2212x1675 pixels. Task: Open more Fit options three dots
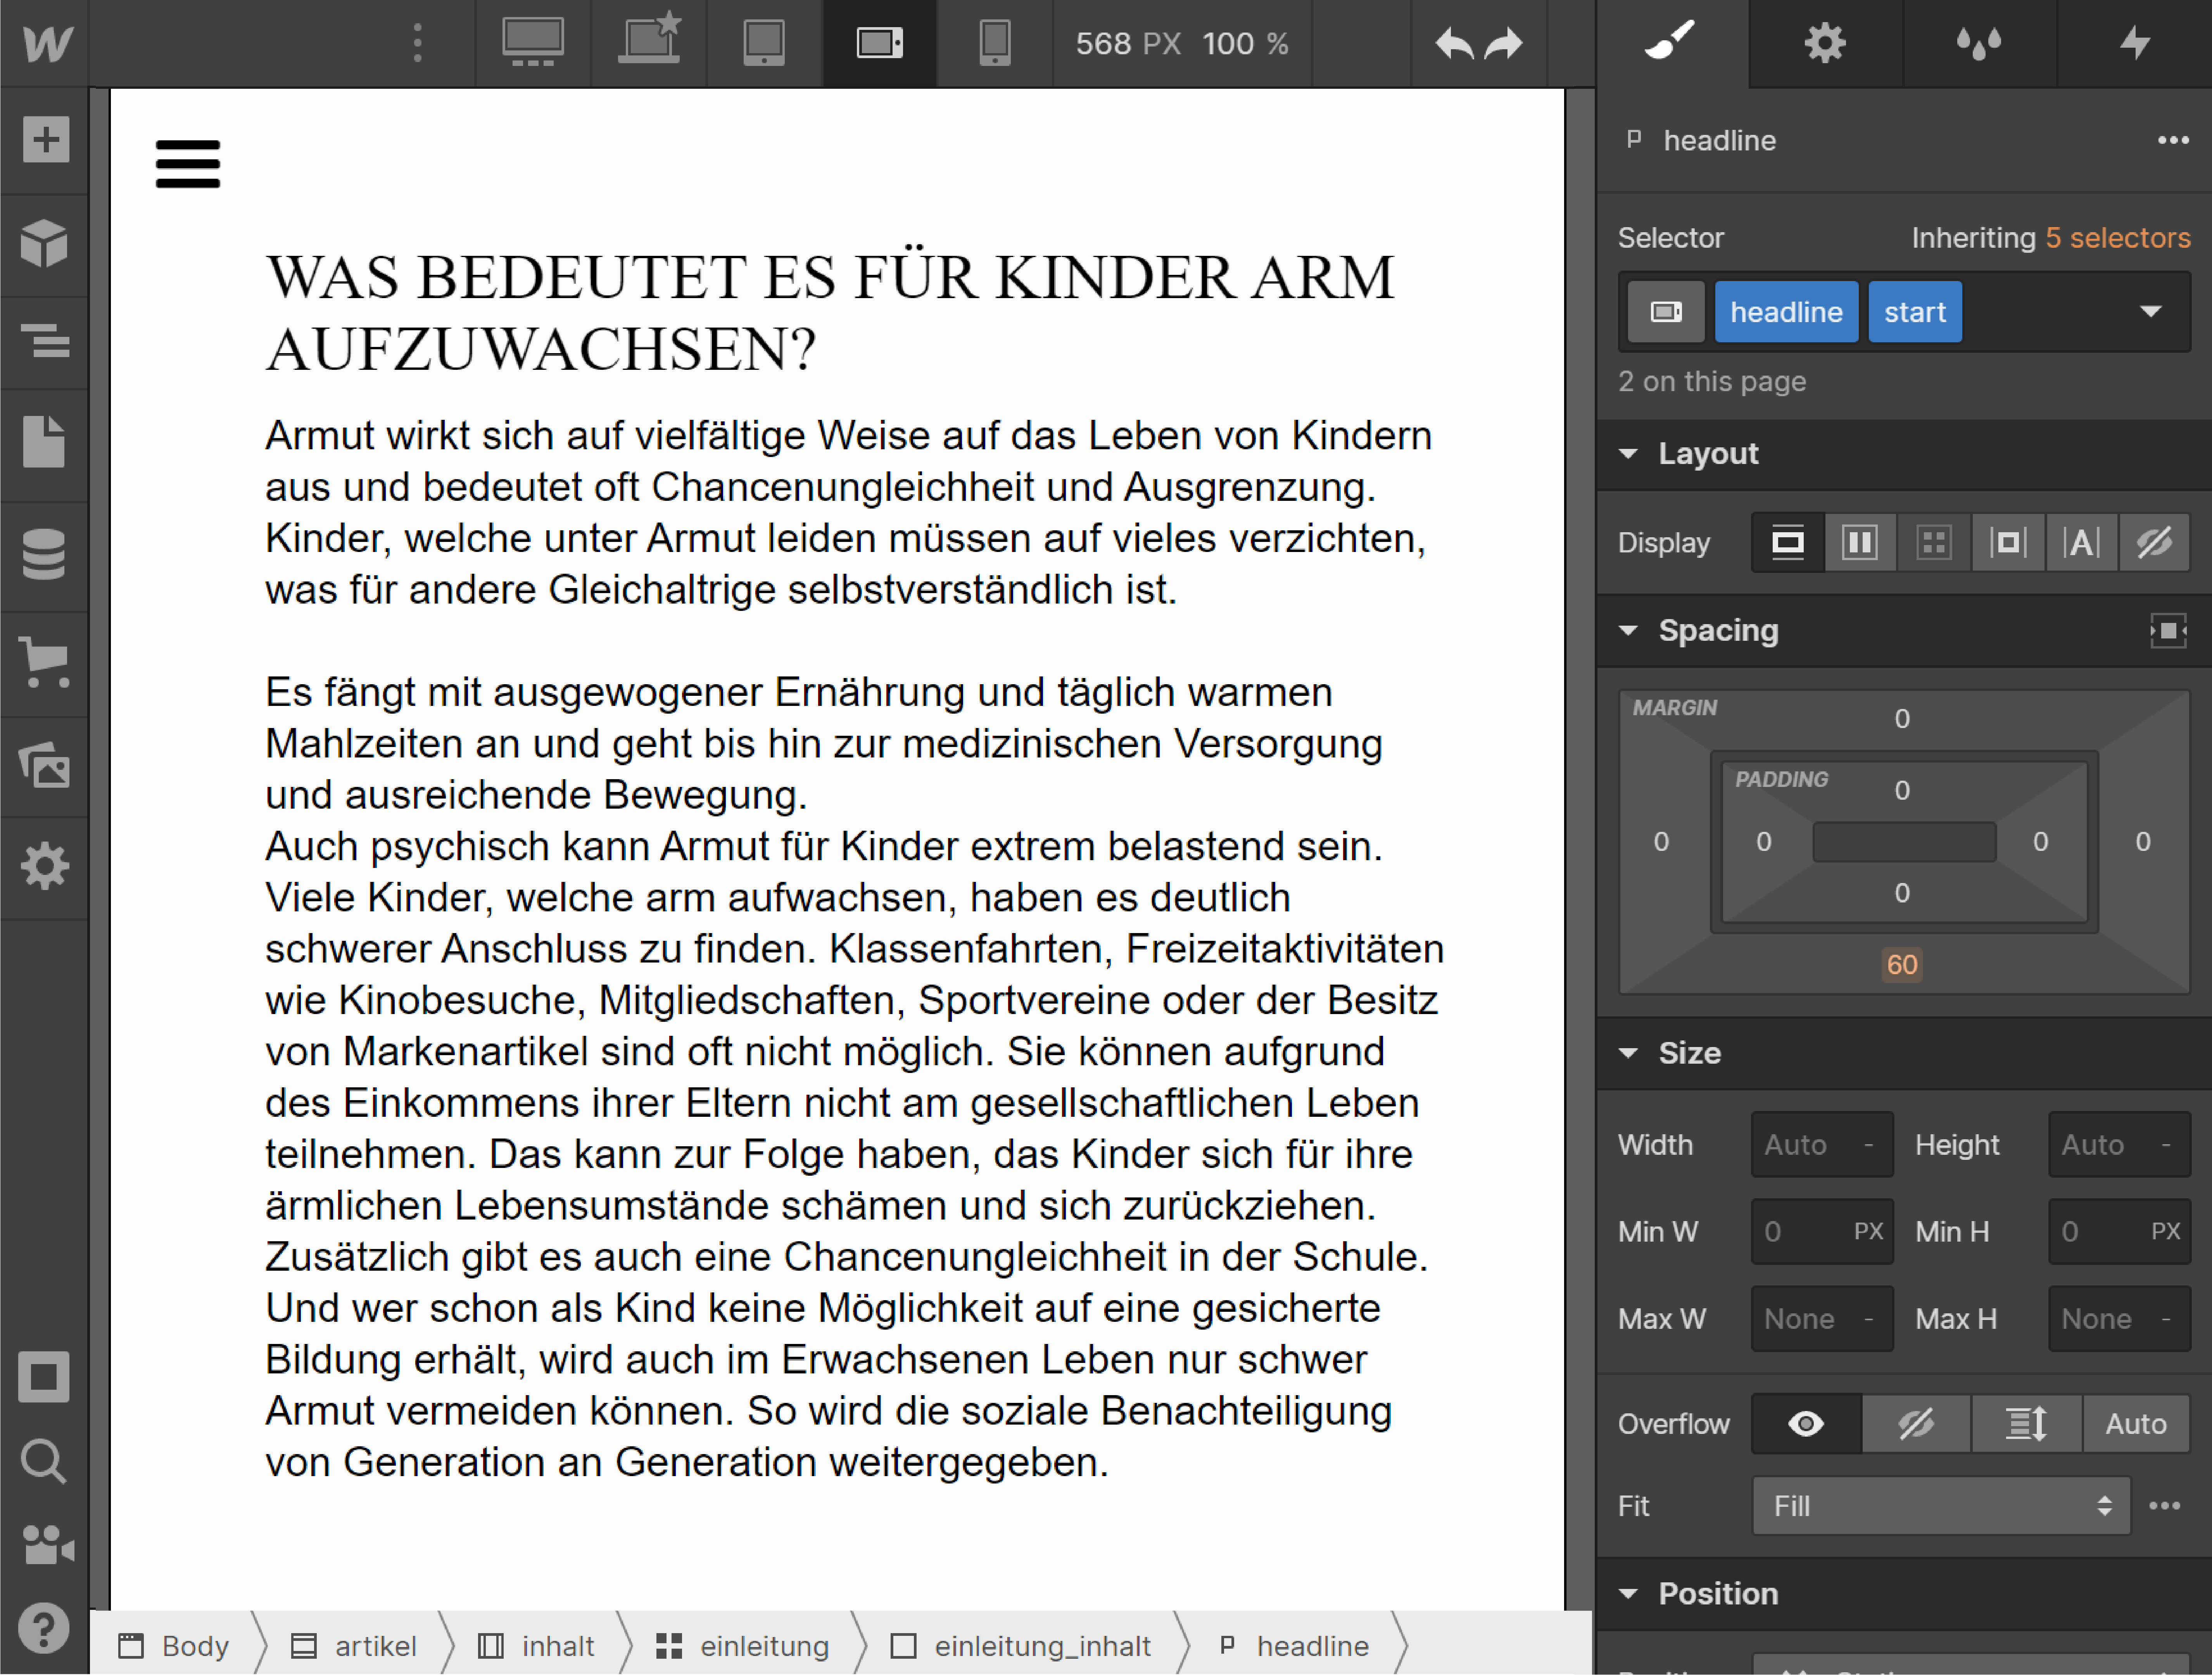coord(2165,1506)
